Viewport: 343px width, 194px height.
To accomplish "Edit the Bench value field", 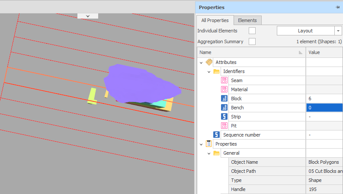I will click(x=324, y=108).
